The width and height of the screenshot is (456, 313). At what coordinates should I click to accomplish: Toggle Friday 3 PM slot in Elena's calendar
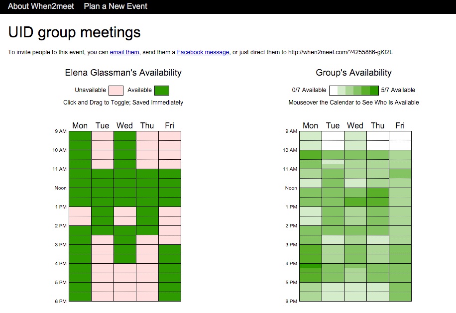click(170, 249)
